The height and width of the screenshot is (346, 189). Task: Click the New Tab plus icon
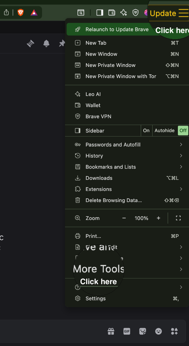click(x=78, y=43)
